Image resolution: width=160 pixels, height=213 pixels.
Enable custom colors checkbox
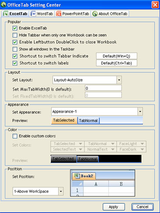tap(15, 136)
